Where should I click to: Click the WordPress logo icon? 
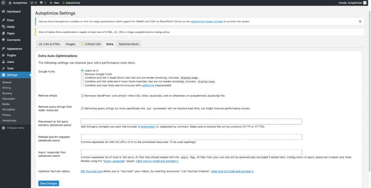(3, 3)
